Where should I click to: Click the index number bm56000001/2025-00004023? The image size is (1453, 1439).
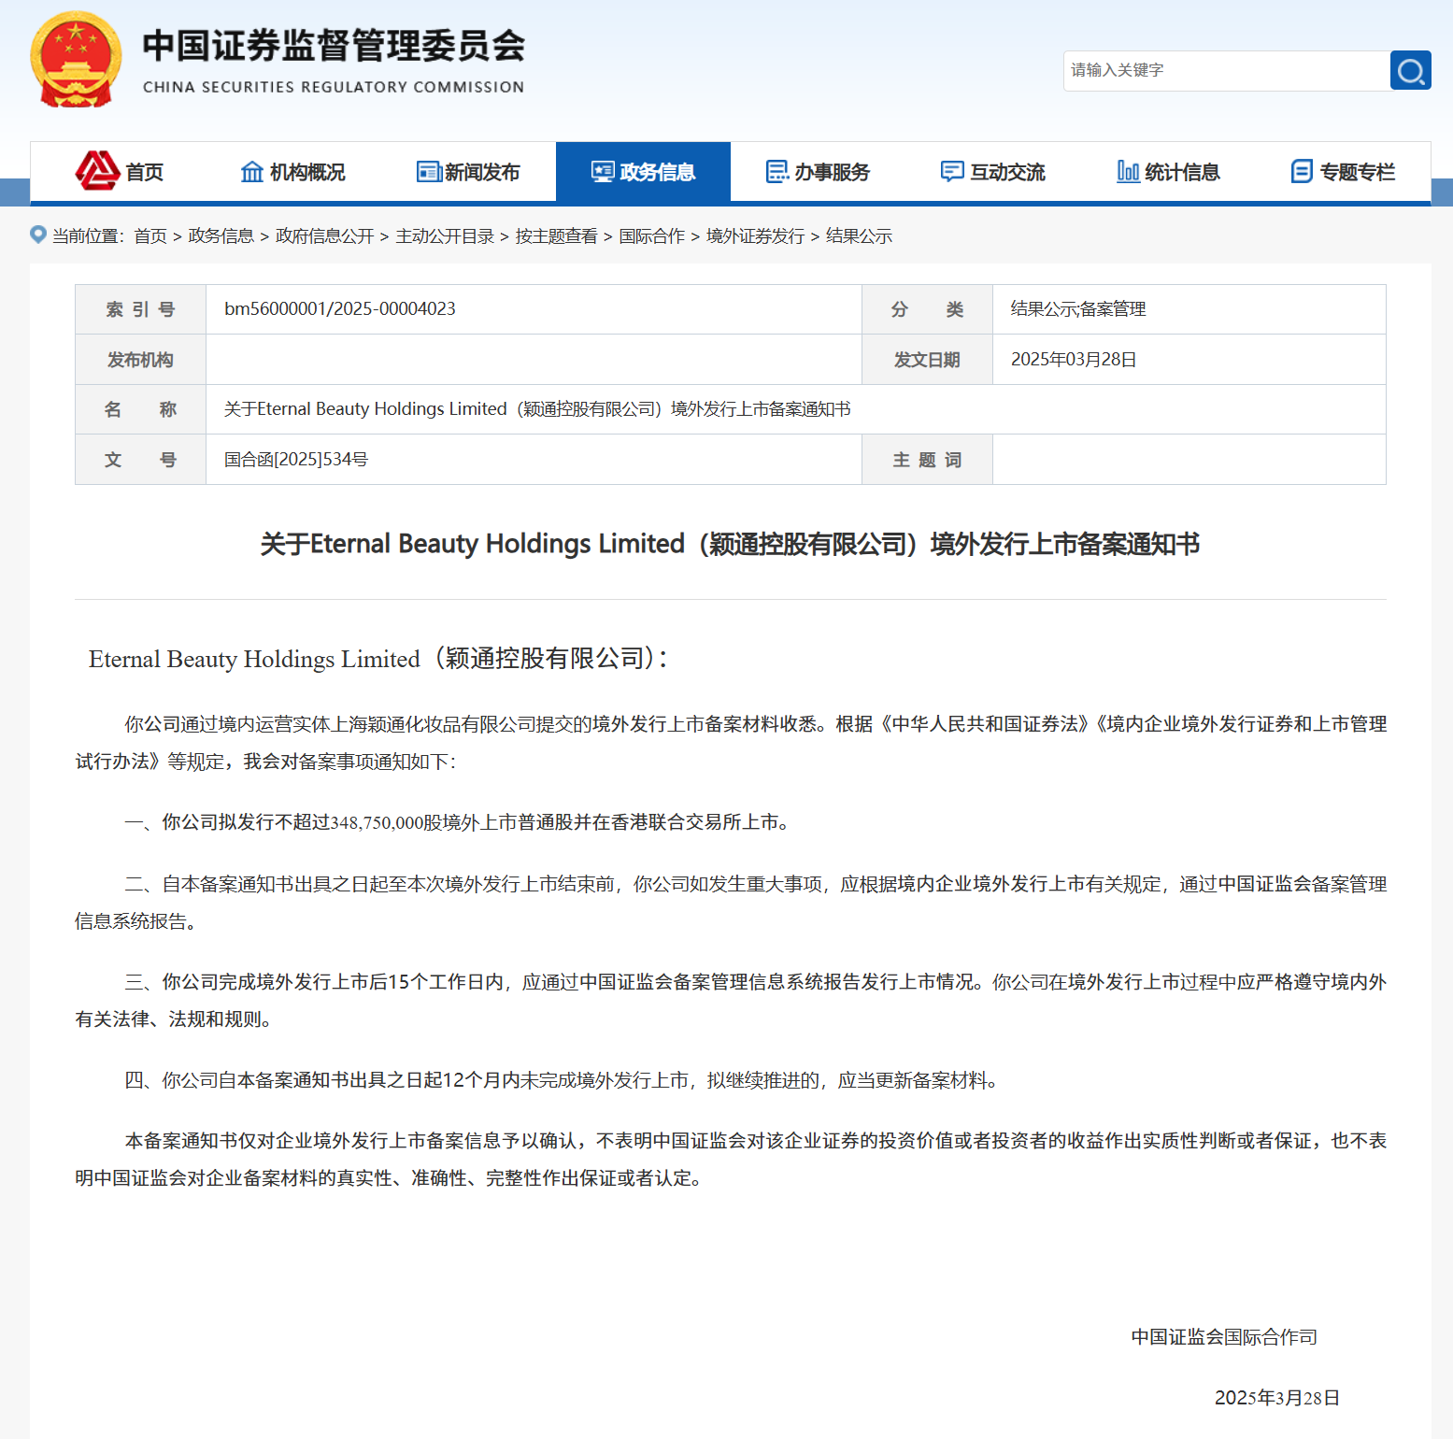click(340, 309)
